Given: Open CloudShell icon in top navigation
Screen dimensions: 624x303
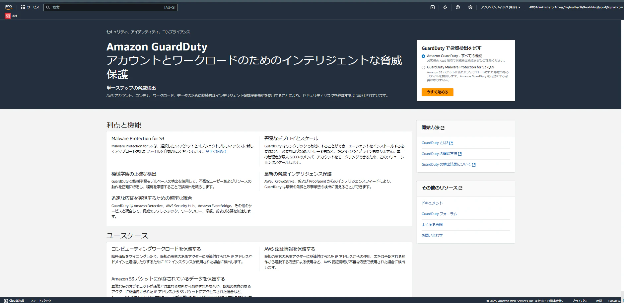Looking at the screenshot, I should pos(433,7).
